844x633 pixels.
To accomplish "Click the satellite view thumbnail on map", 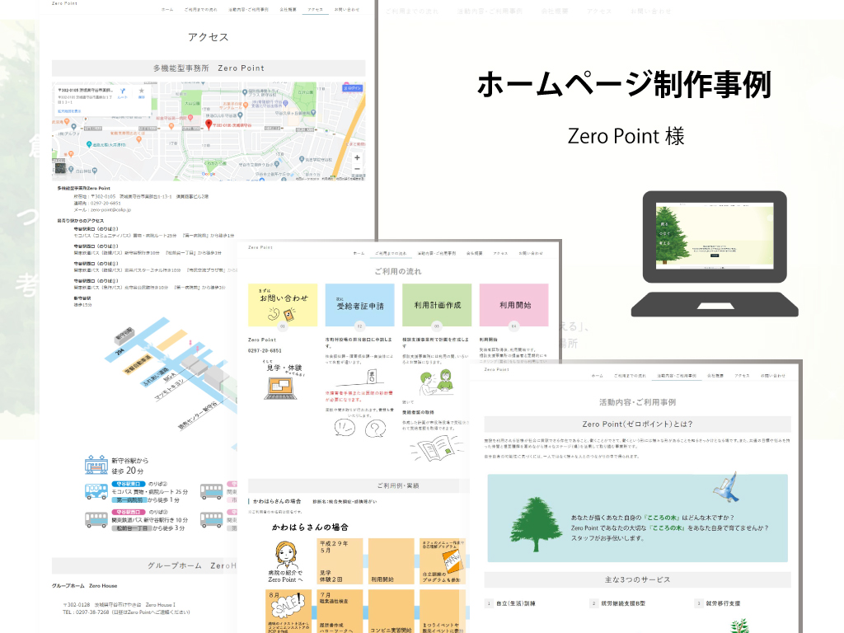I will tap(61, 168).
